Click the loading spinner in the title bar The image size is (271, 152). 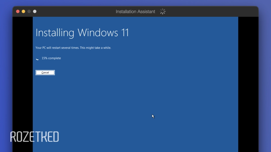pos(163,11)
